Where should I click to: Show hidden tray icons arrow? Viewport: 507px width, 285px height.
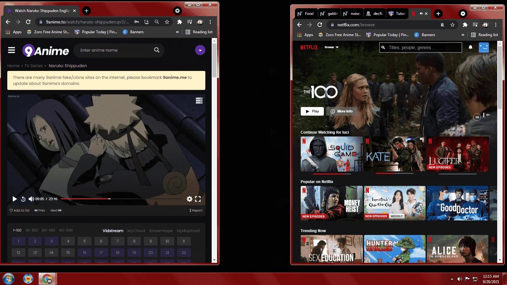click(452, 279)
